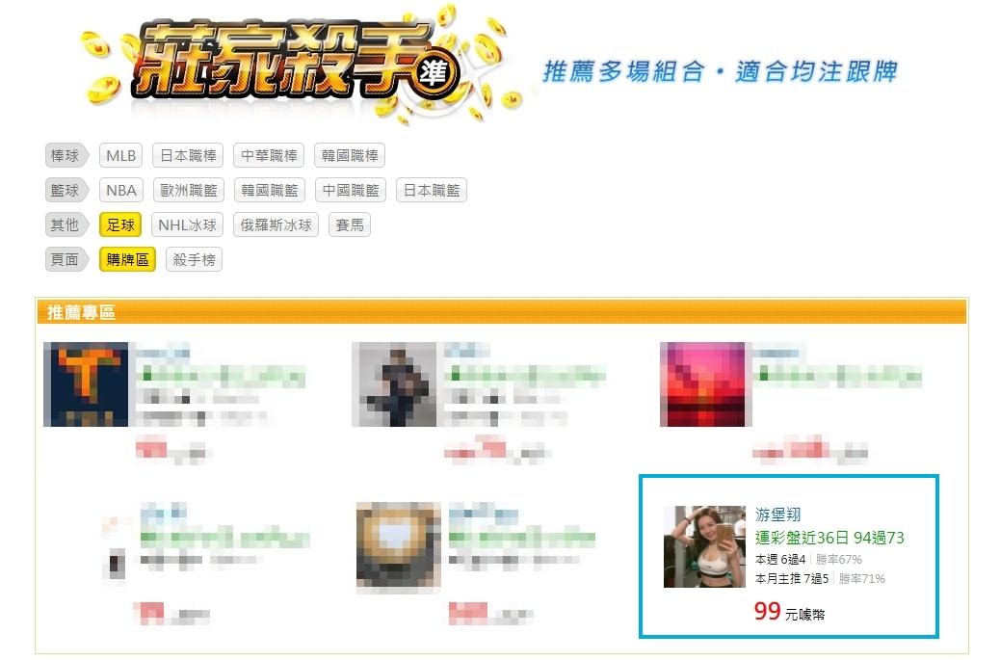Screen dimensions: 1000x660
Task: Select the highlighted 足球 category
Action: (x=119, y=225)
